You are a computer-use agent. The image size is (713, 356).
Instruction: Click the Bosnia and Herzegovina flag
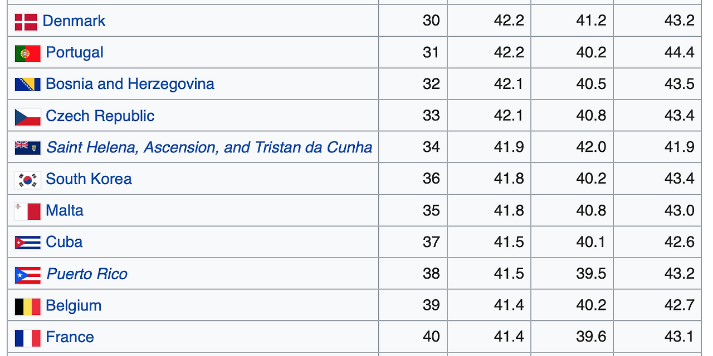click(x=27, y=85)
